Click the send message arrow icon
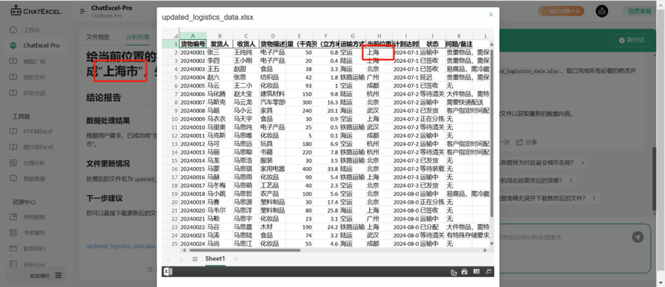This screenshot has width=665, height=287. (x=638, y=237)
